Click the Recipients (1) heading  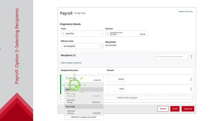(x=68, y=55)
